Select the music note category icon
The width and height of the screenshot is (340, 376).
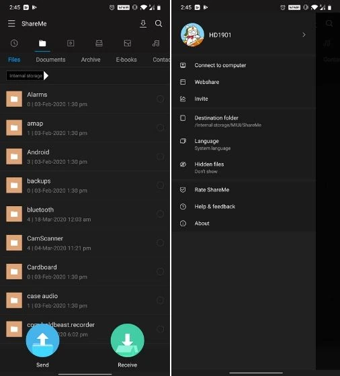[156, 43]
